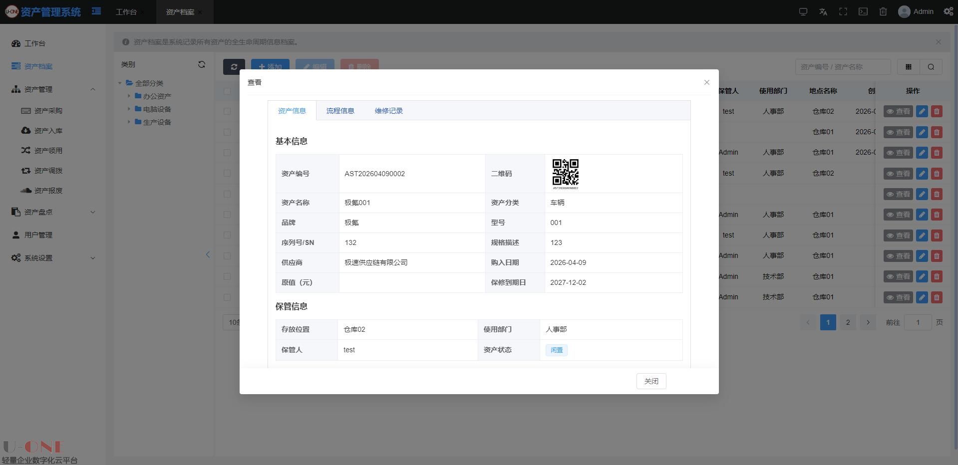Switch to the 流程信息 tab
Screen dimensions: 958x465
(340, 111)
